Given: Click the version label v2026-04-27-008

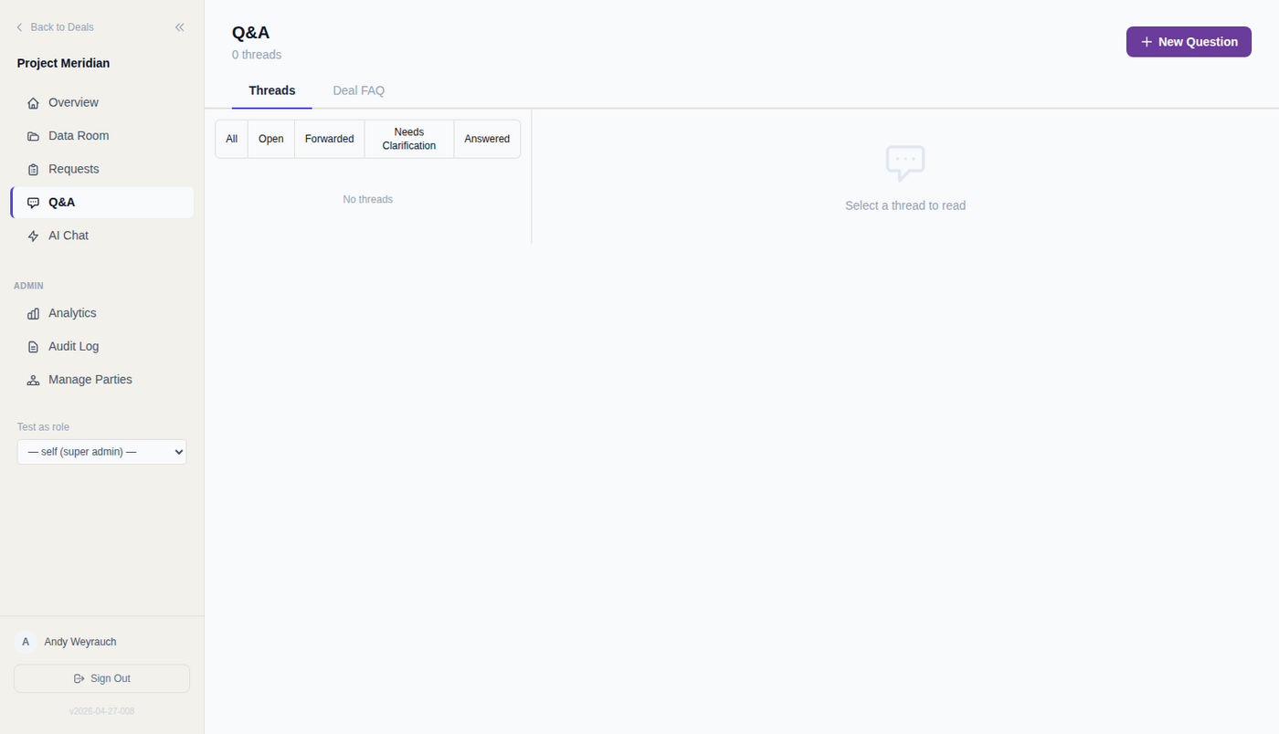Looking at the screenshot, I should point(101,711).
